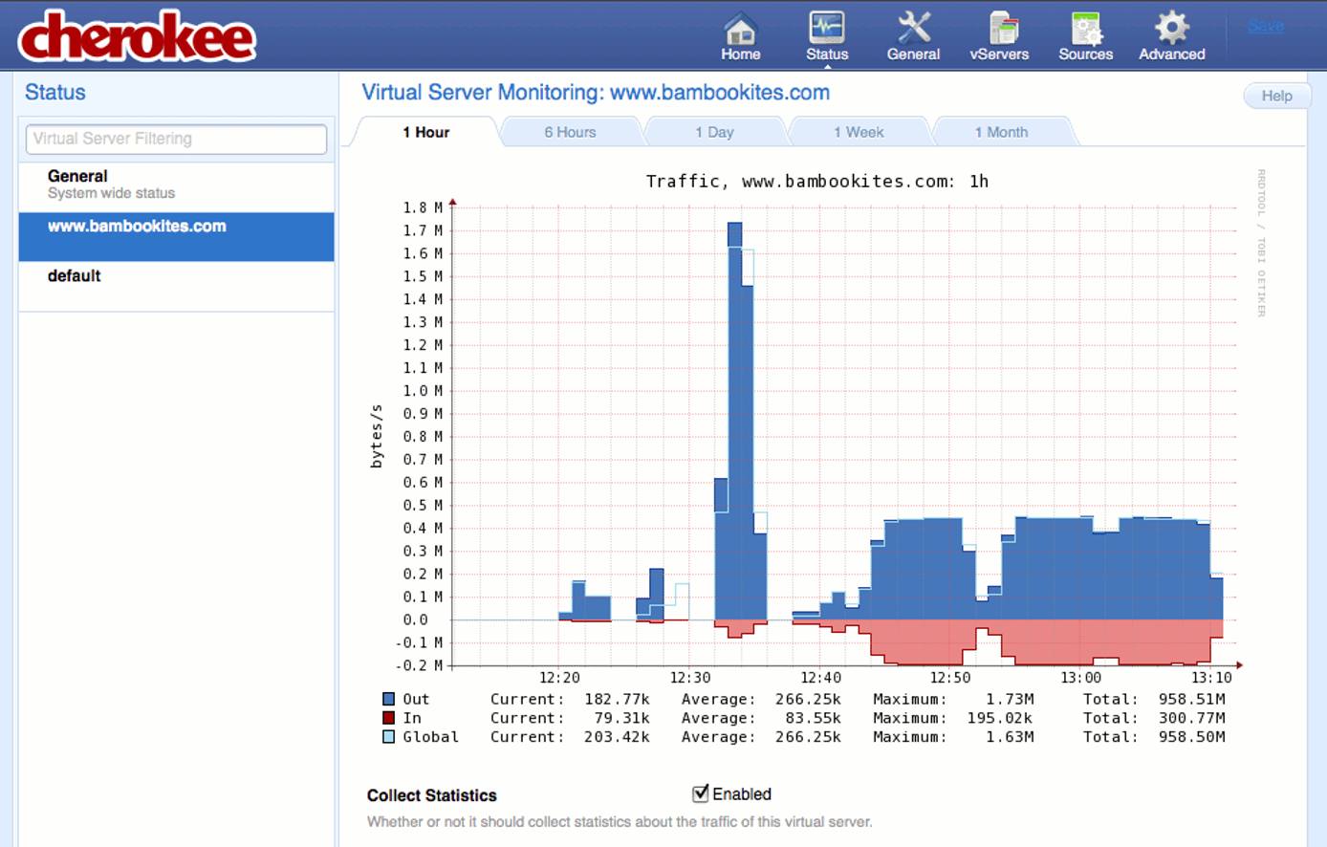The image size is (1327, 847).
Task: Select the default virtual server
Action: (x=73, y=276)
